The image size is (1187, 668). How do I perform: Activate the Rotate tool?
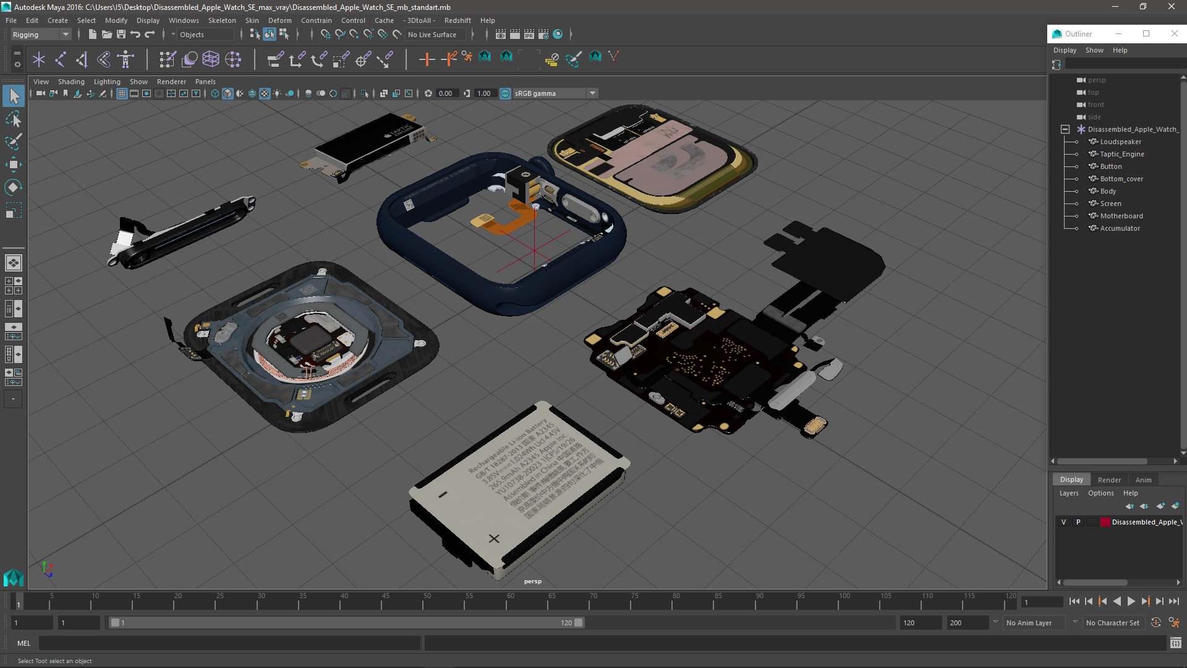click(14, 187)
